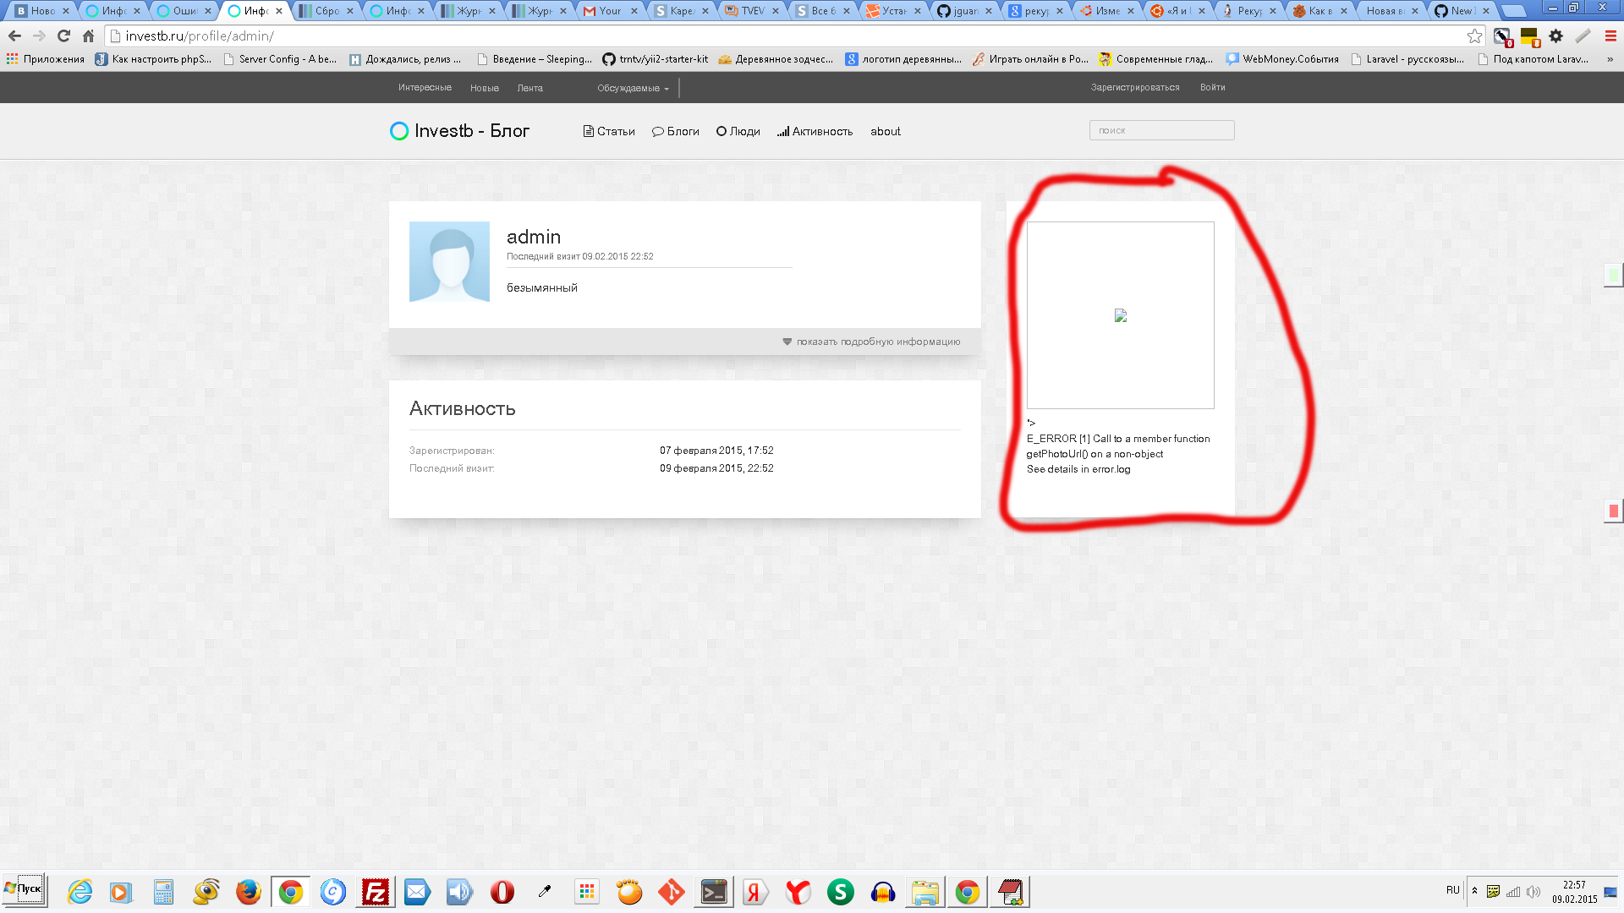Click the green marker at right edge

coord(1614,275)
